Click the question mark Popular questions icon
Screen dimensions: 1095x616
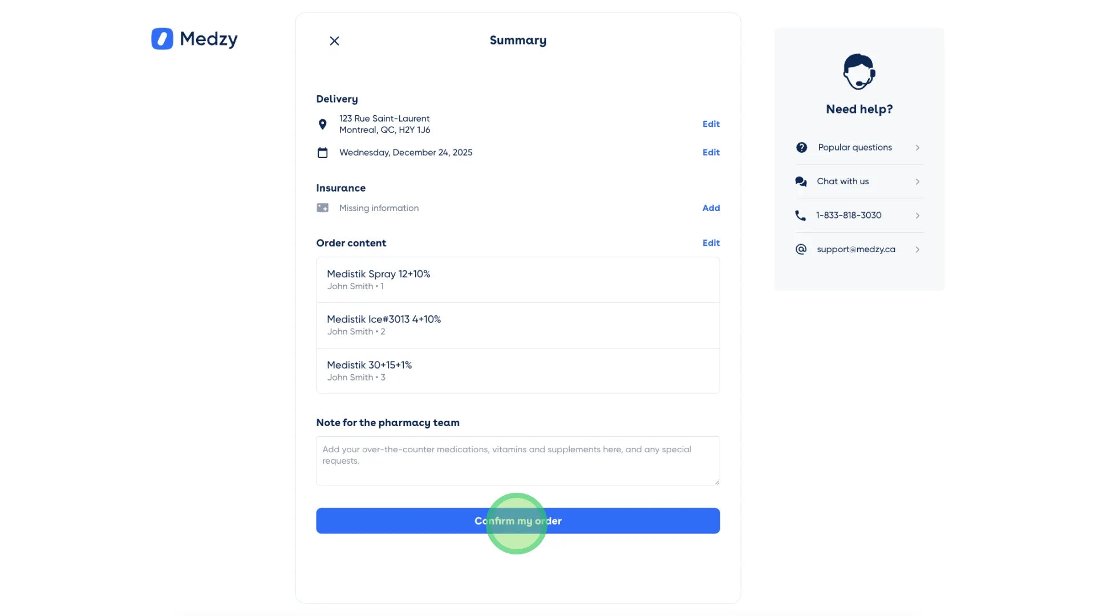(801, 148)
